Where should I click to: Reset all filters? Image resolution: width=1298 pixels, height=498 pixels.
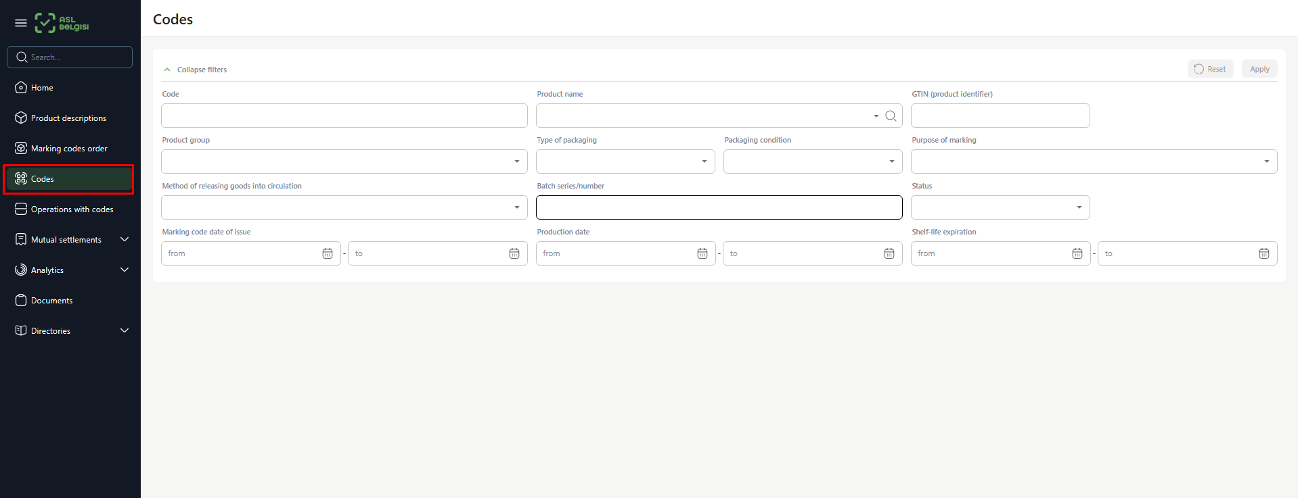1210,69
